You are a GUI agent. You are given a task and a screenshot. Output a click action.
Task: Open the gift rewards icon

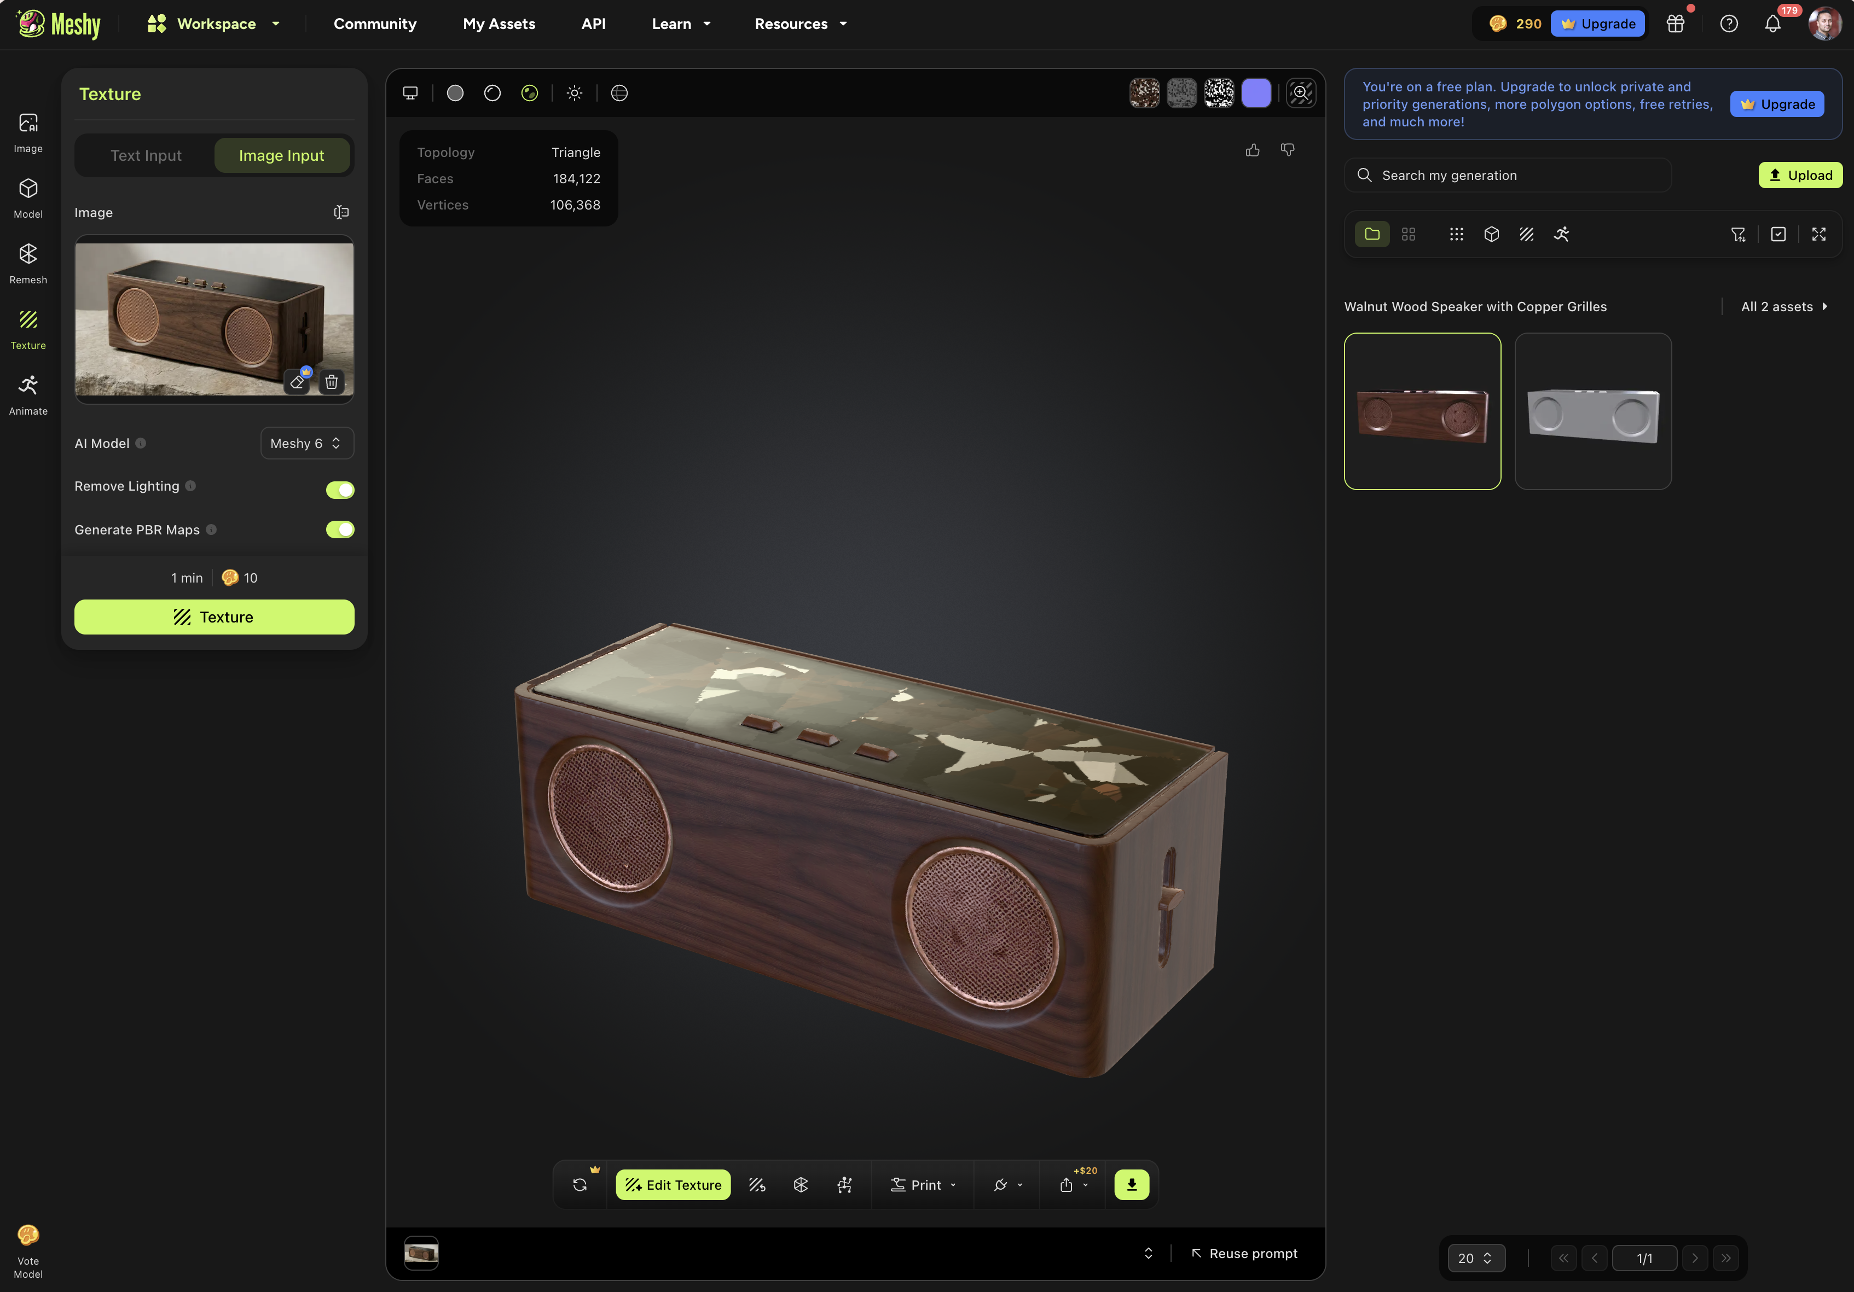point(1676,24)
